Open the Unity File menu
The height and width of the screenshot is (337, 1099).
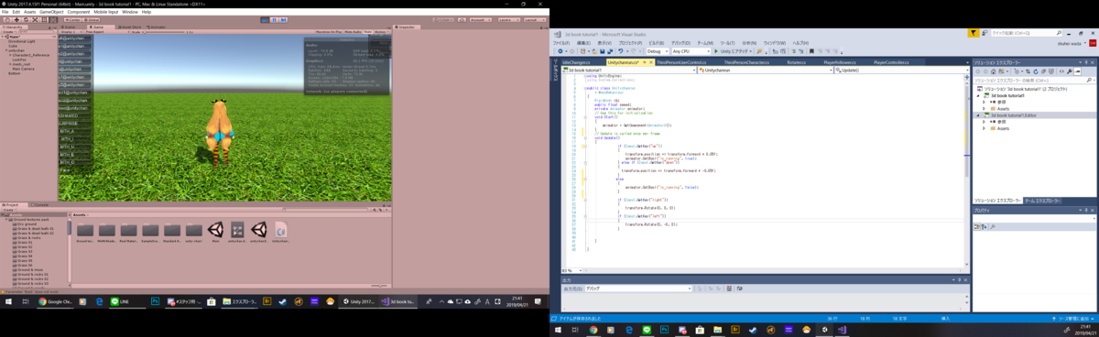pos(5,12)
